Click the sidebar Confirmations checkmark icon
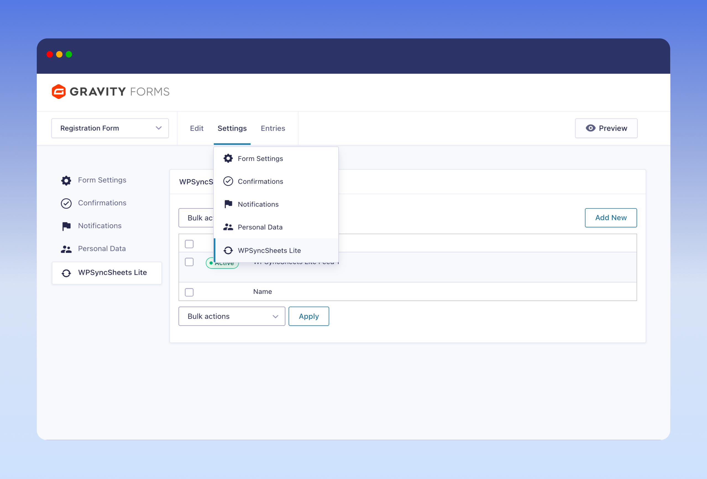Image resolution: width=707 pixels, height=479 pixels. (x=66, y=203)
